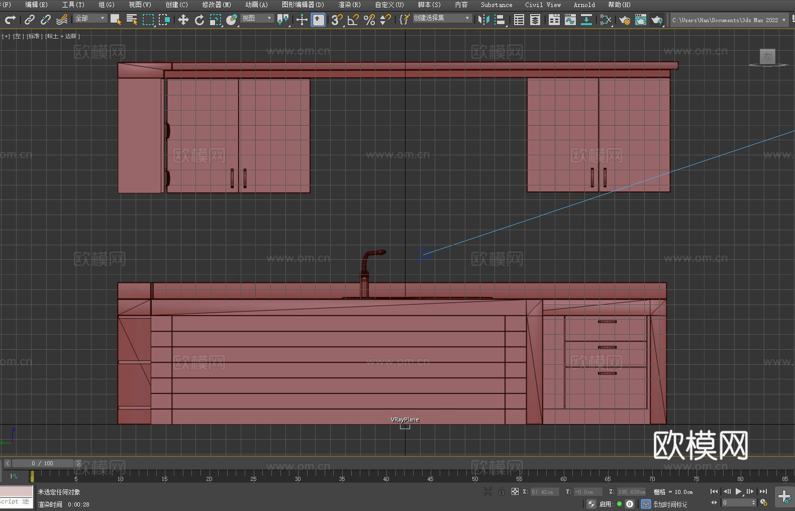
Task: Click the [粘土 + 边面] viewport style label
Action: pos(62,36)
